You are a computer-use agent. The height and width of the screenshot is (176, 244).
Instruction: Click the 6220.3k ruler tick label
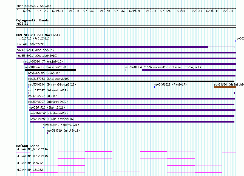227,11
